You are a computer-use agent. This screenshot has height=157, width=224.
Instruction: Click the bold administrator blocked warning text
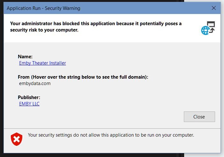(x=96, y=24)
